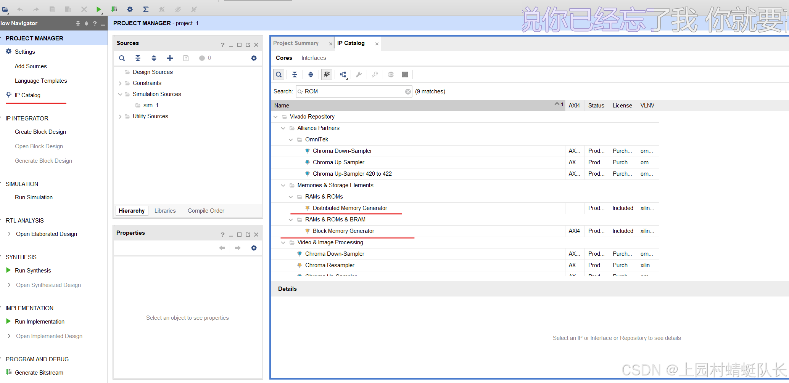Click Customize IP wrench icon
This screenshot has height=383, width=789.
[359, 75]
